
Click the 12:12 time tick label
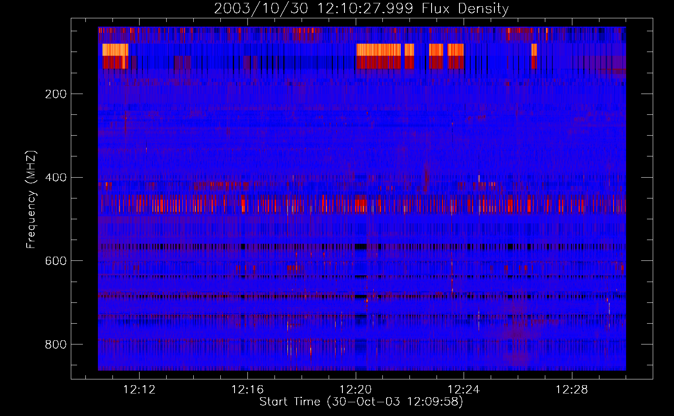[140, 390]
